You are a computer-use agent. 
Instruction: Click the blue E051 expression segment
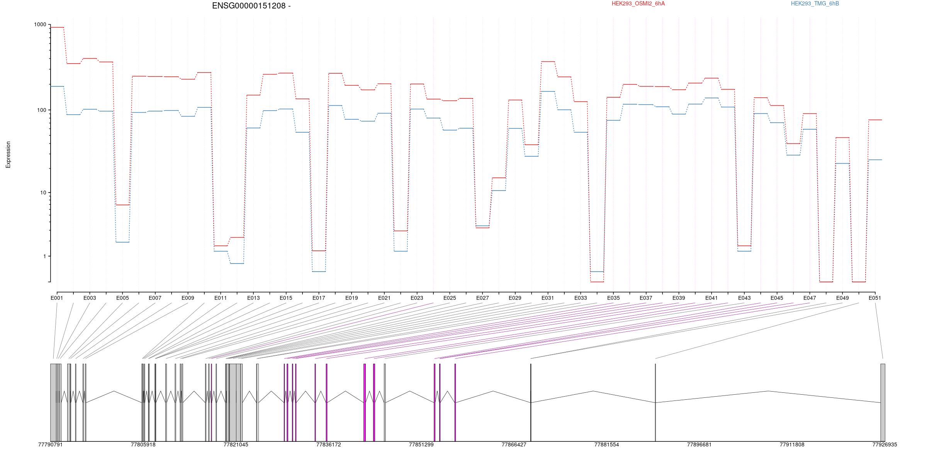(875, 160)
